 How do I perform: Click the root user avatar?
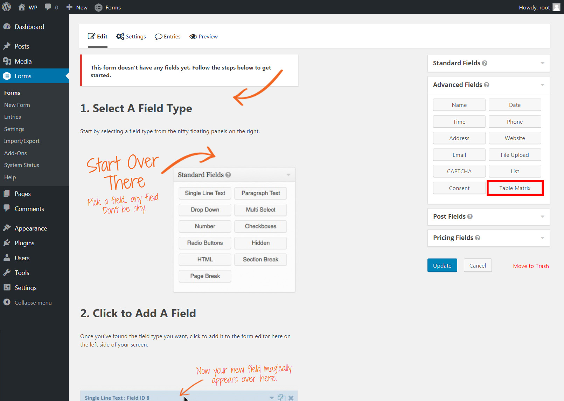556,7
